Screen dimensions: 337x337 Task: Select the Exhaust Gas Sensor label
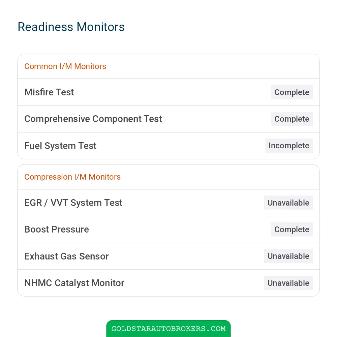[x=66, y=256]
